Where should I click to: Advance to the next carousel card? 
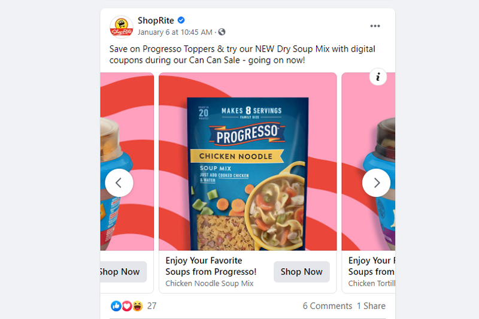377,183
